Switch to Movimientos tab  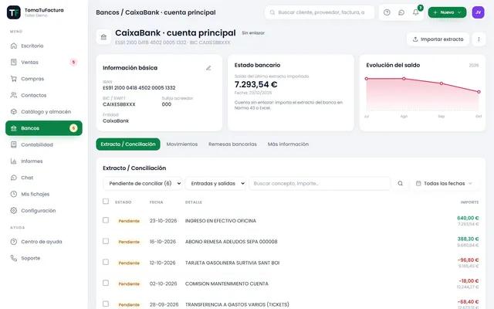click(x=182, y=144)
